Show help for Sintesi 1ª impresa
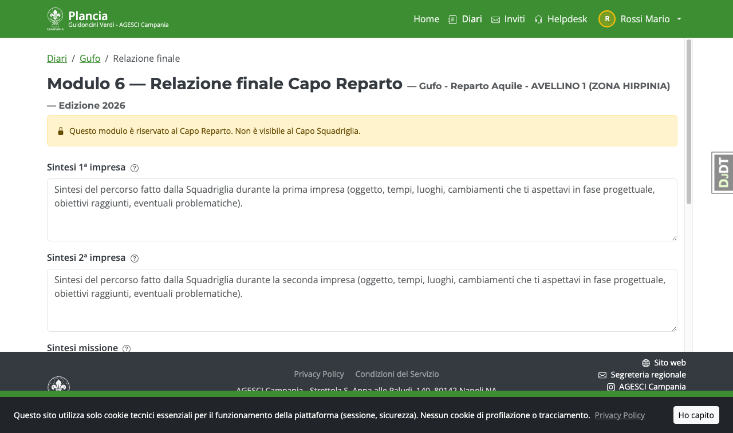The width and height of the screenshot is (733, 433). pos(135,168)
